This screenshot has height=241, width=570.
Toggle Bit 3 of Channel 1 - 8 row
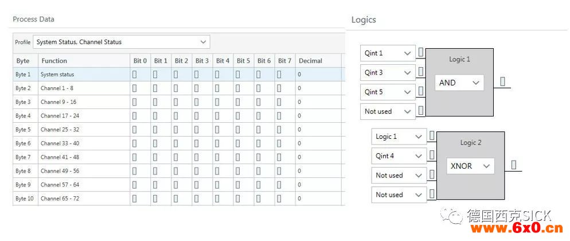click(x=196, y=88)
